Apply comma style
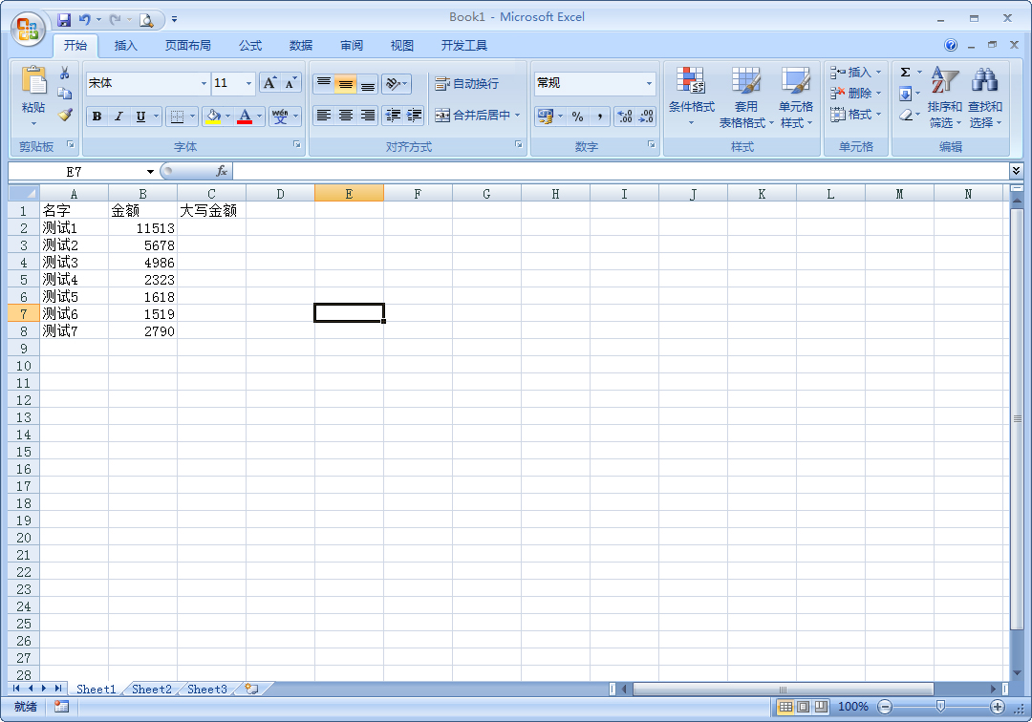 599,117
